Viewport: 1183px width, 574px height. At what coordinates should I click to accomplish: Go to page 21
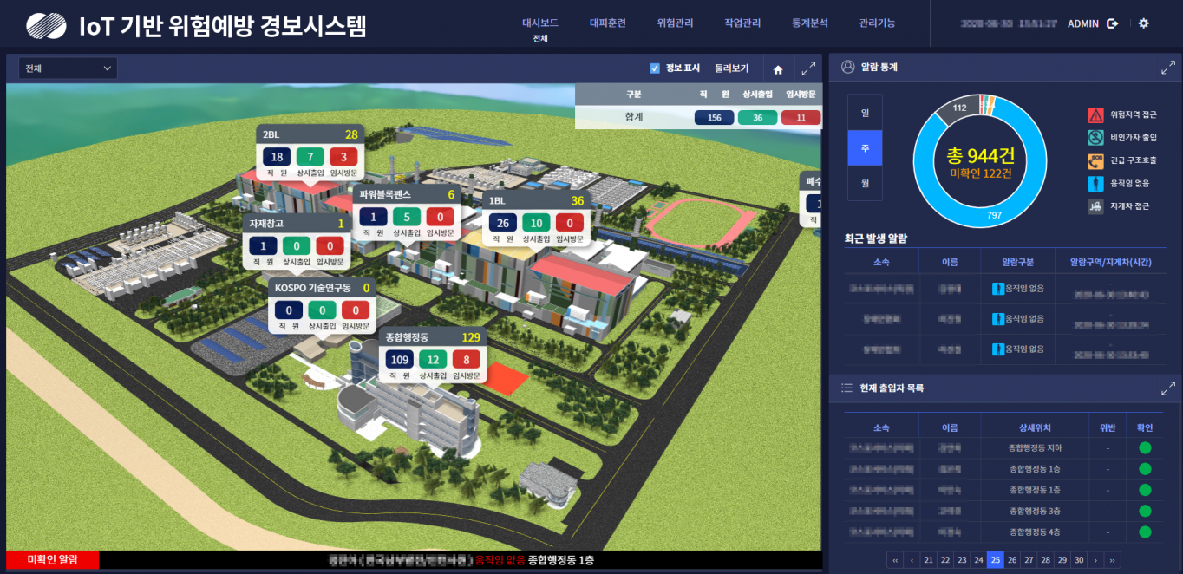(x=928, y=560)
